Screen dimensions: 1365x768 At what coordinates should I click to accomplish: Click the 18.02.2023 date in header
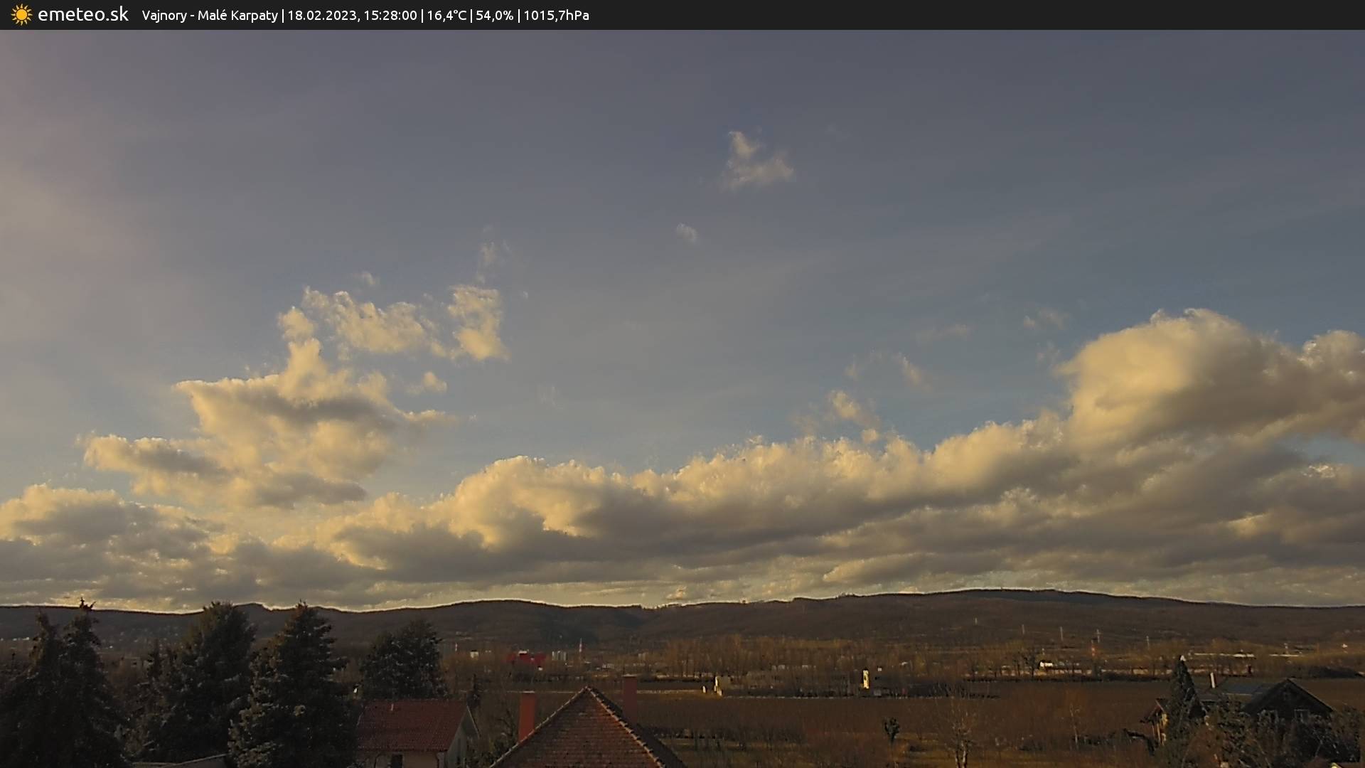[x=321, y=16]
